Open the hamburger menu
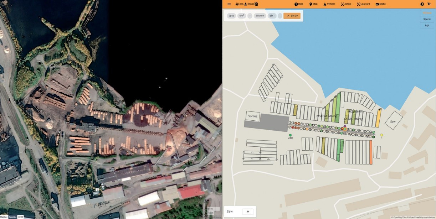This screenshot has height=219, width=436. tap(229, 4)
